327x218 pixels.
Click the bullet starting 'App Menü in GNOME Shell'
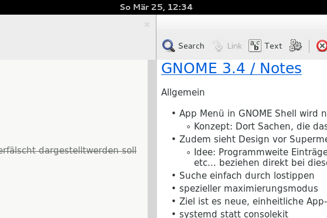click(x=253, y=114)
